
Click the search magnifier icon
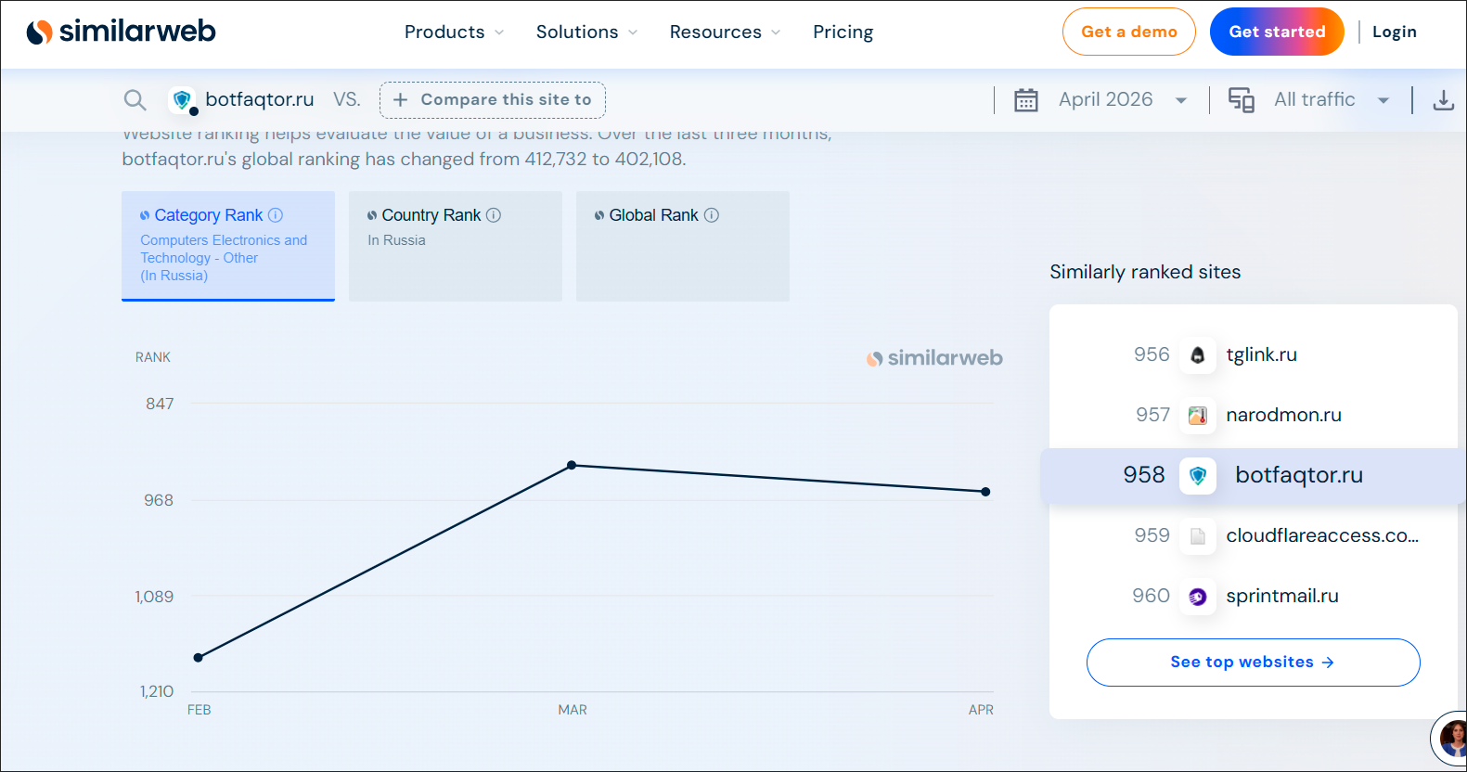[135, 100]
